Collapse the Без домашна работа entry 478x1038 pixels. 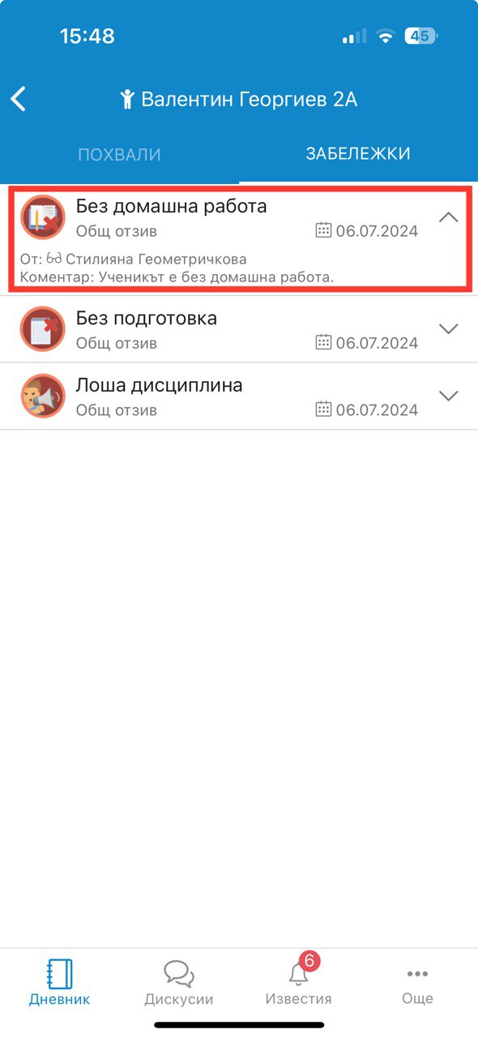pos(448,217)
